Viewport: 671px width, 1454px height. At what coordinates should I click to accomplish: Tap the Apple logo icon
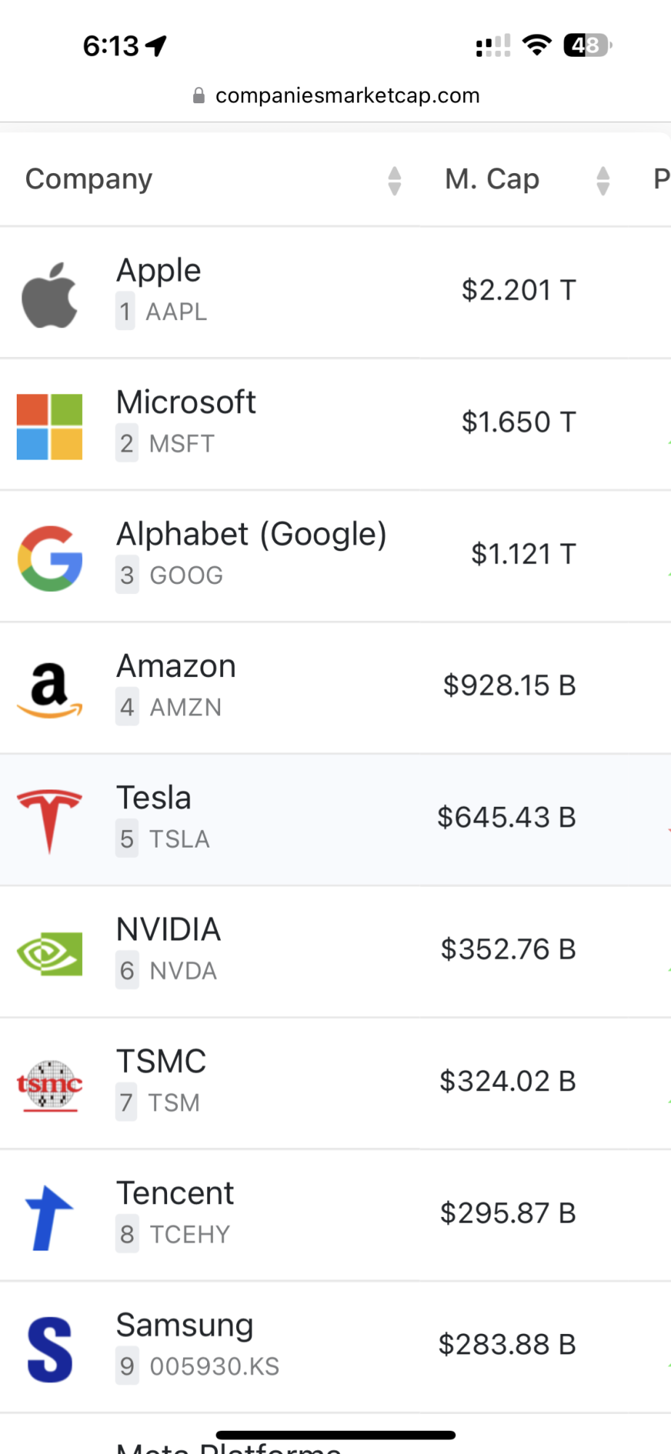point(49,294)
